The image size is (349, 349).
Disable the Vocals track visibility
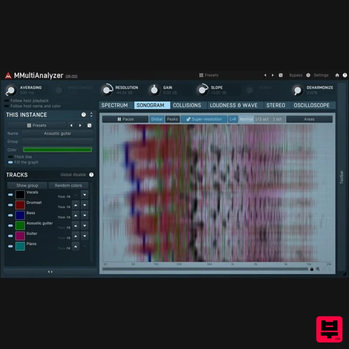pos(10,195)
